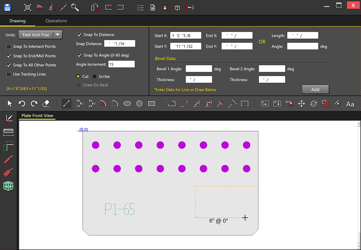Switch to the Operations tab
Screen dimensions: 361x250
(x=56, y=21)
